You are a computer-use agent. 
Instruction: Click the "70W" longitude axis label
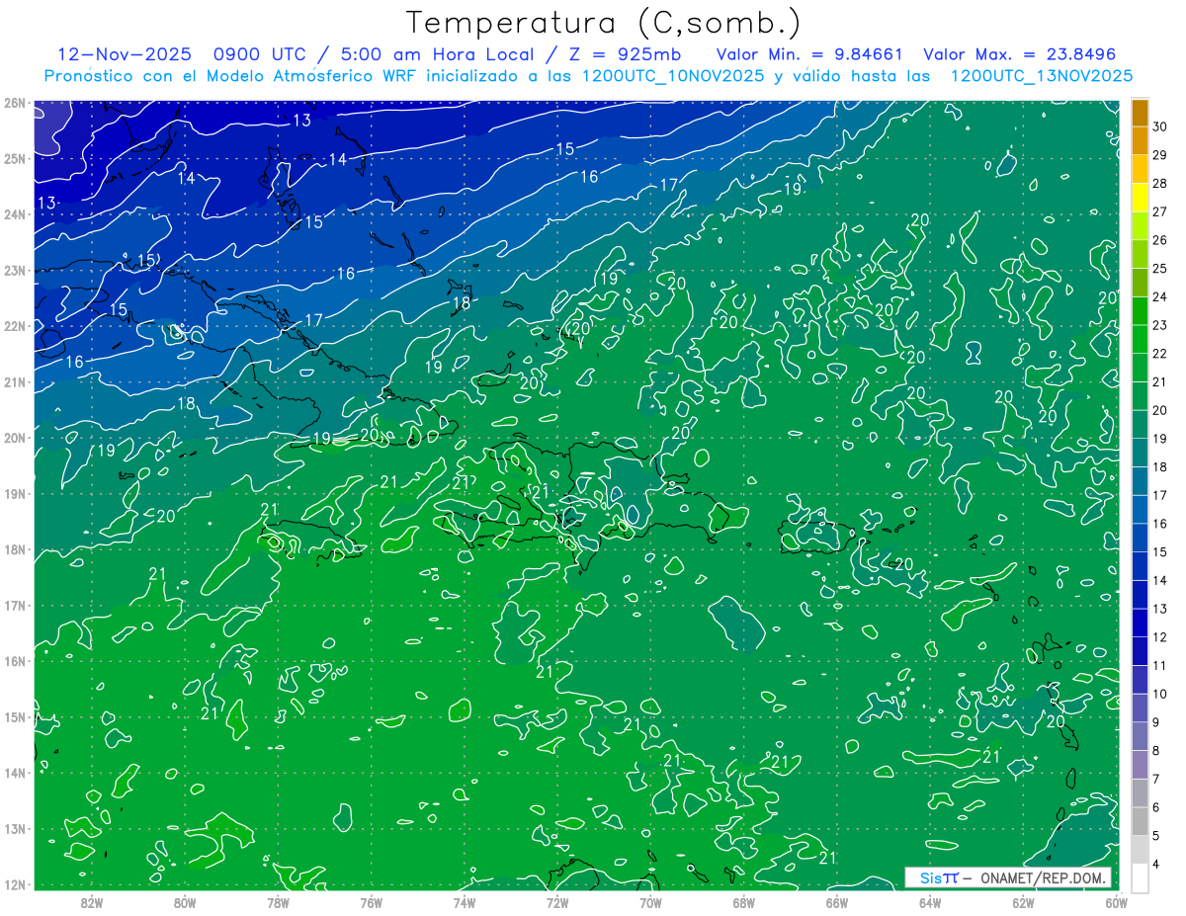pos(650,901)
